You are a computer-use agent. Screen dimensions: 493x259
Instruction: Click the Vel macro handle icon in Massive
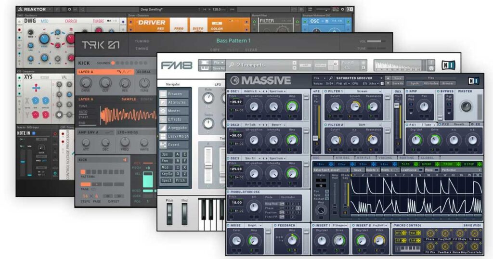point(418,233)
